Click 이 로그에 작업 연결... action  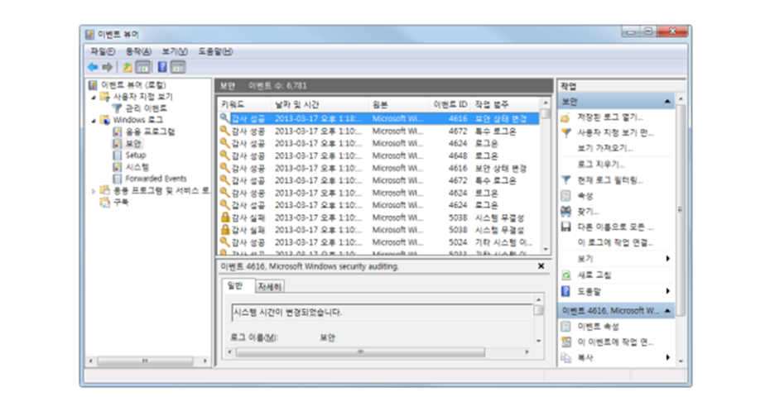coord(615,242)
